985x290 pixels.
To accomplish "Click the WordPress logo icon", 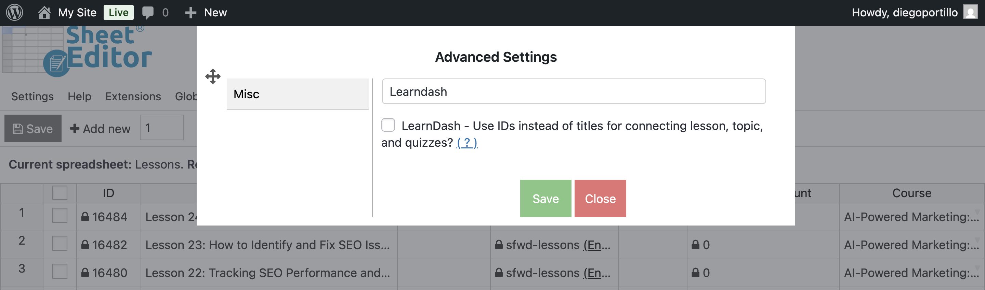I will [x=14, y=13].
